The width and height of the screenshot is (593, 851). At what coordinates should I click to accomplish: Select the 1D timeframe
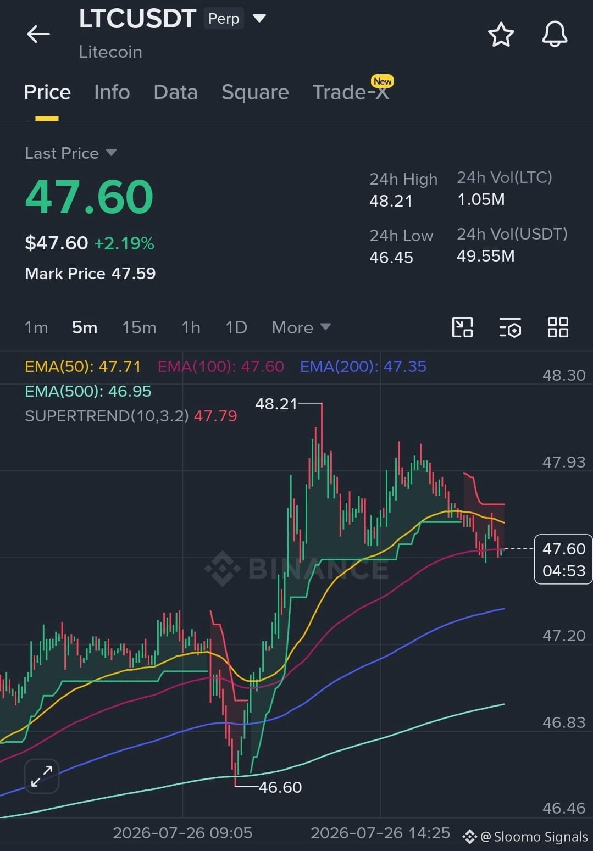(236, 327)
